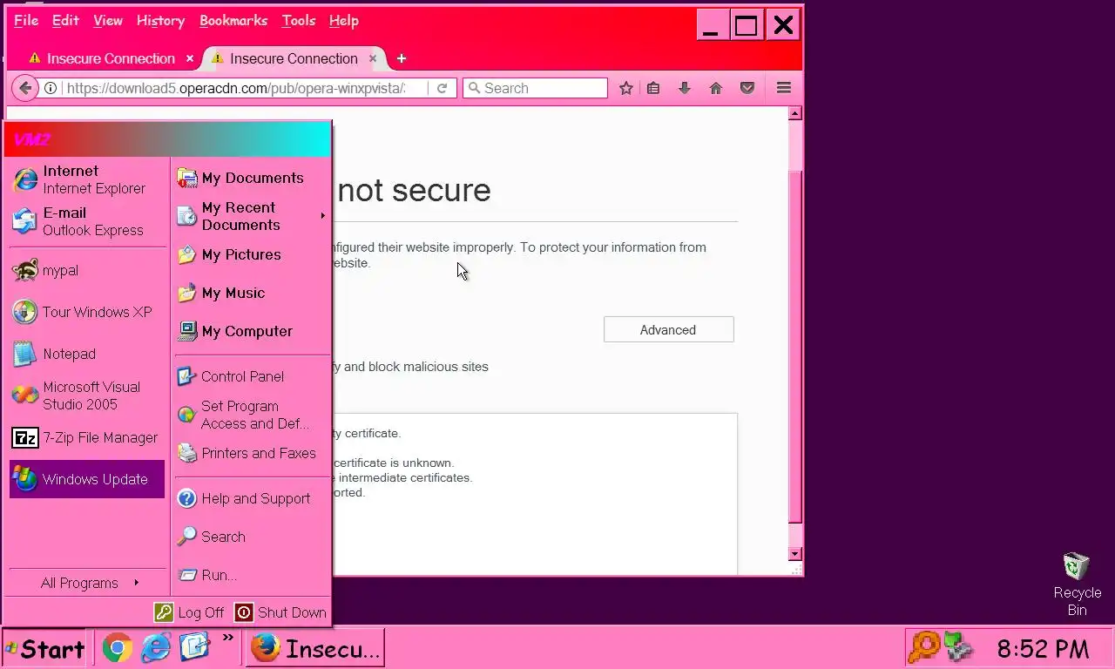Open Firefox Bookmarks menu

pyautogui.click(x=233, y=21)
